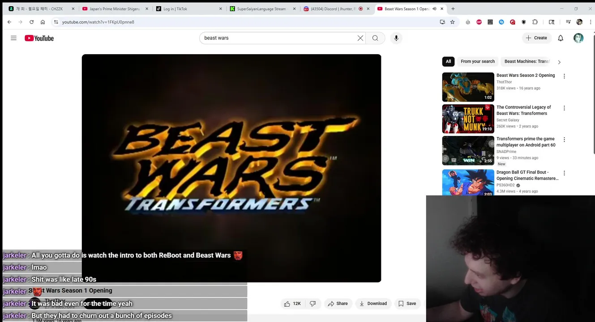The width and height of the screenshot is (595, 322).
Task: Clear the search box text
Action: [360, 38]
